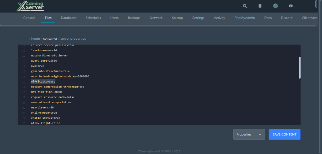
Task: Click line number 22 in the gutter
Action: point(24,108)
